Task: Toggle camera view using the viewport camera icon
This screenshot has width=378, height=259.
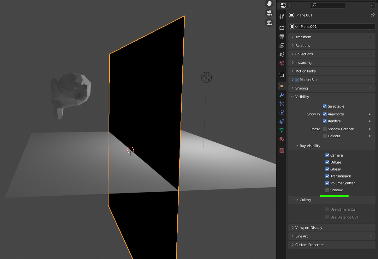Action: pyautogui.click(x=269, y=13)
